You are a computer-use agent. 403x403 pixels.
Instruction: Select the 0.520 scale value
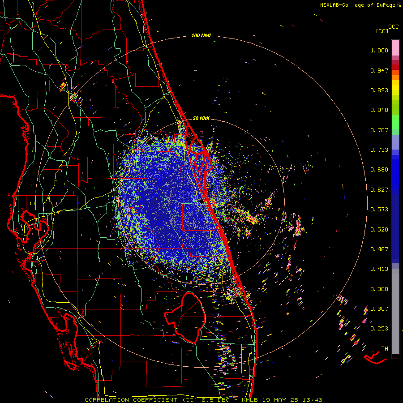379,230
